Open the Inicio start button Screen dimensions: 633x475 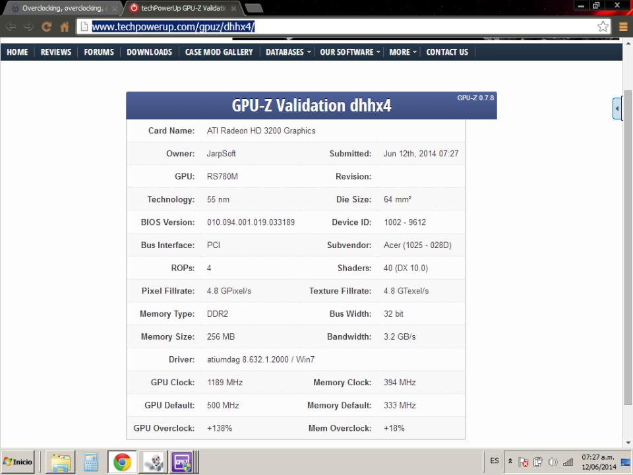pyautogui.click(x=17, y=462)
